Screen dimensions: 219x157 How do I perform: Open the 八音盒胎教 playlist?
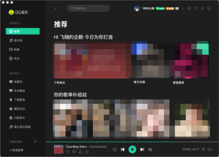[x=16, y=150]
